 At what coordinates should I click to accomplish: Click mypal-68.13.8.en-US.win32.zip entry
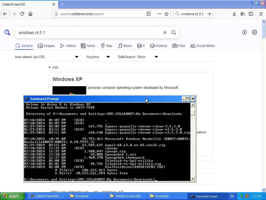[135, 145]
